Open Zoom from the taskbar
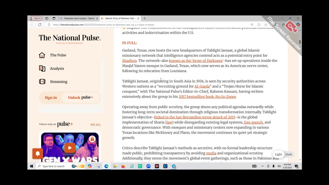Screen dimensions: 329x185 click(x=149, y=166)
